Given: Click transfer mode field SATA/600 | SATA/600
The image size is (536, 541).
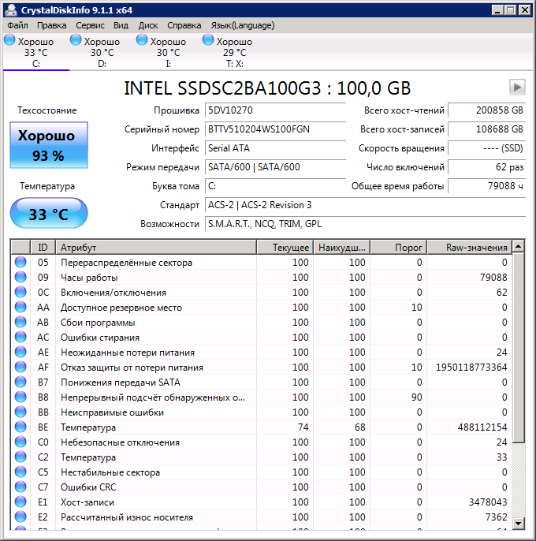Looking at the screenshot, I should [275, 167].
